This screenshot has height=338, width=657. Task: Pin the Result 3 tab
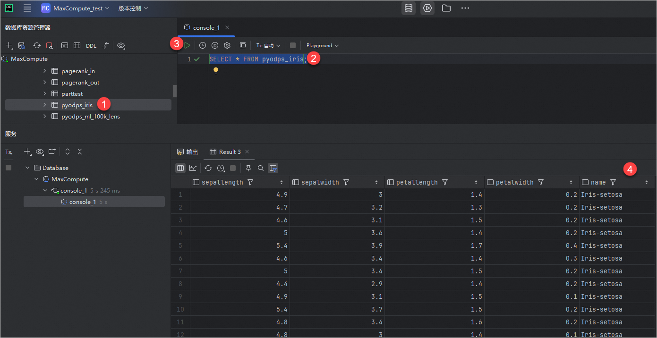point(248,168)
